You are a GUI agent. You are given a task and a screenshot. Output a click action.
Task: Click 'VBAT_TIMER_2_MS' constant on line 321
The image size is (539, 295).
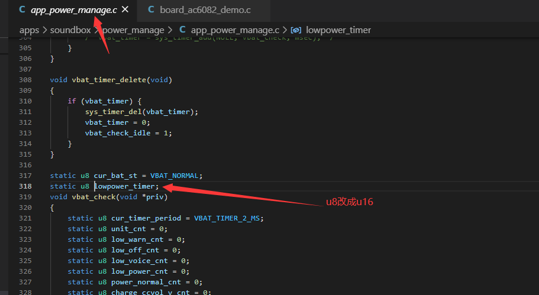click(227, 218)
